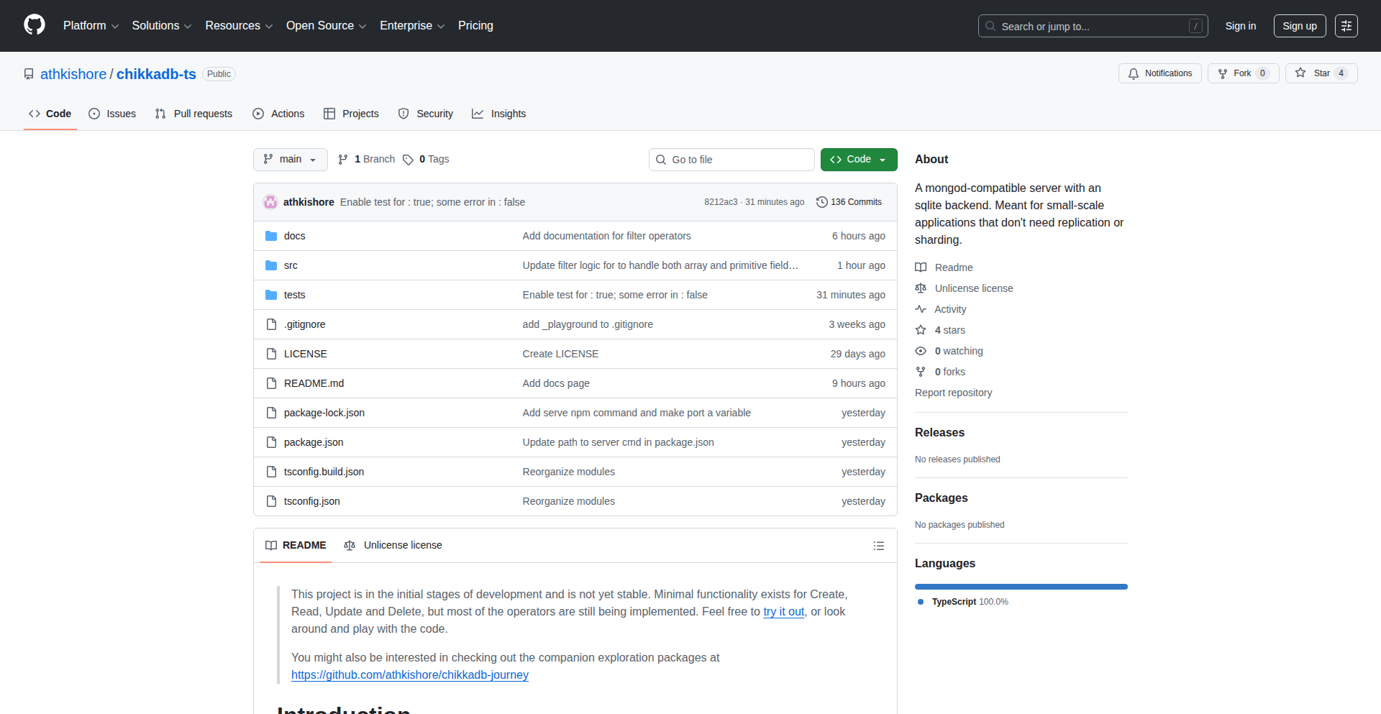
Task: Toggle the Star on this repository
Action: coord(1321,73)
